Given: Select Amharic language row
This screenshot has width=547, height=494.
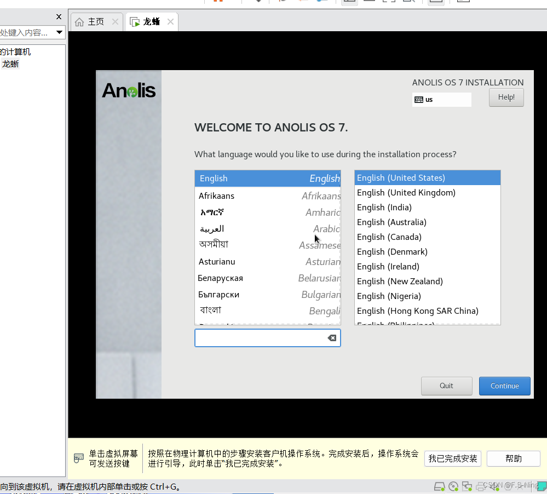Looking at the screenshot, I should (x=268, y=212).
